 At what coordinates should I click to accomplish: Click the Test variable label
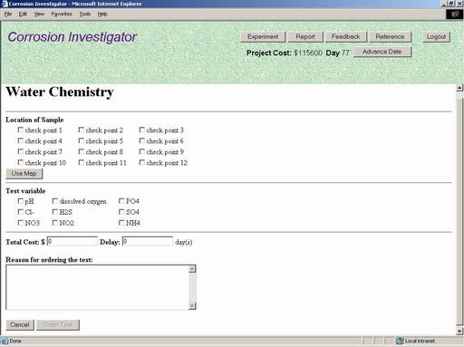tap(25, 191)
